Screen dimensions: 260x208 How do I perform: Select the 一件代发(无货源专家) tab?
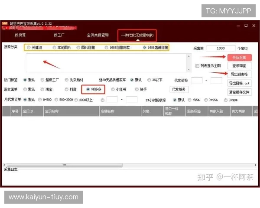137,36
